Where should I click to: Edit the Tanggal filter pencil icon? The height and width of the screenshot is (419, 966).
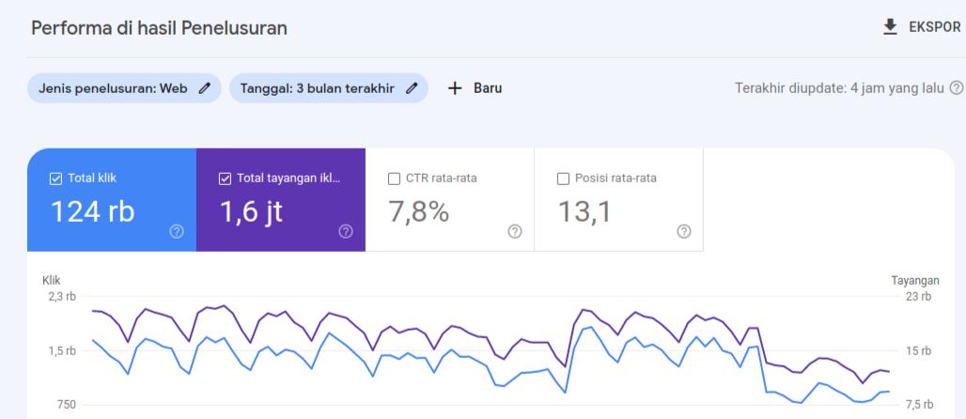coord(412,88)
